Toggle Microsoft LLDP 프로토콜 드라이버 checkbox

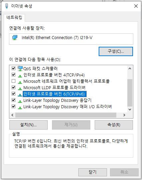point(14,87)
